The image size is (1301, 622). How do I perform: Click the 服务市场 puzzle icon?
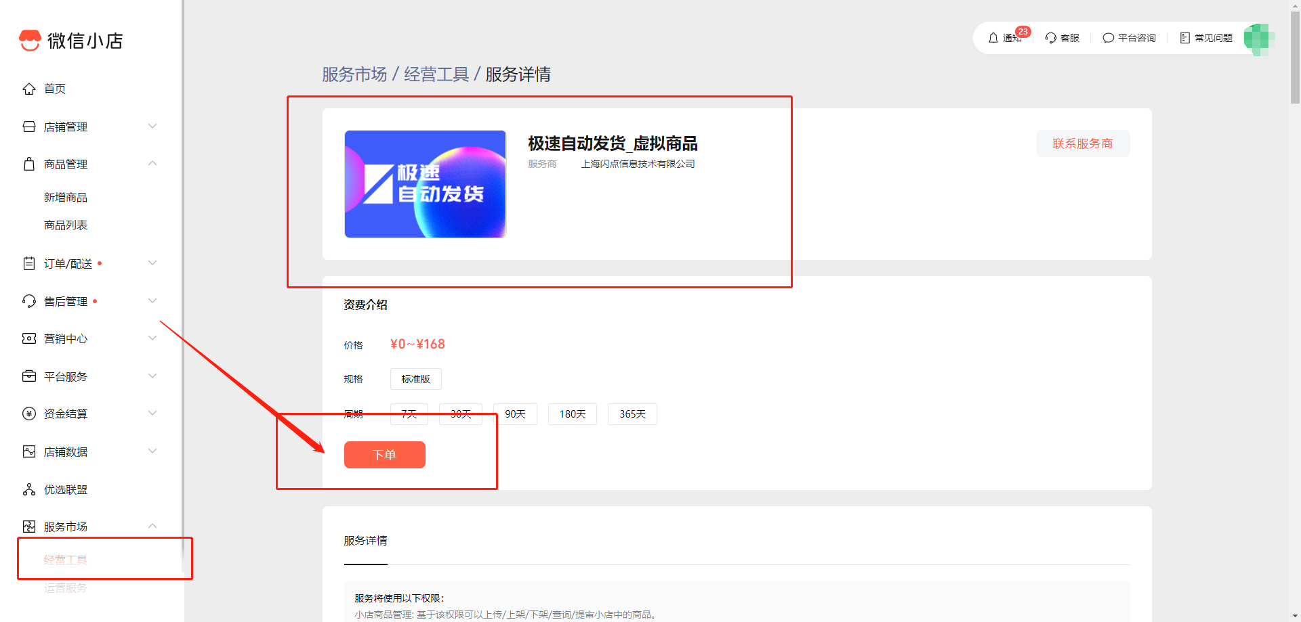(x=29, y=527)
